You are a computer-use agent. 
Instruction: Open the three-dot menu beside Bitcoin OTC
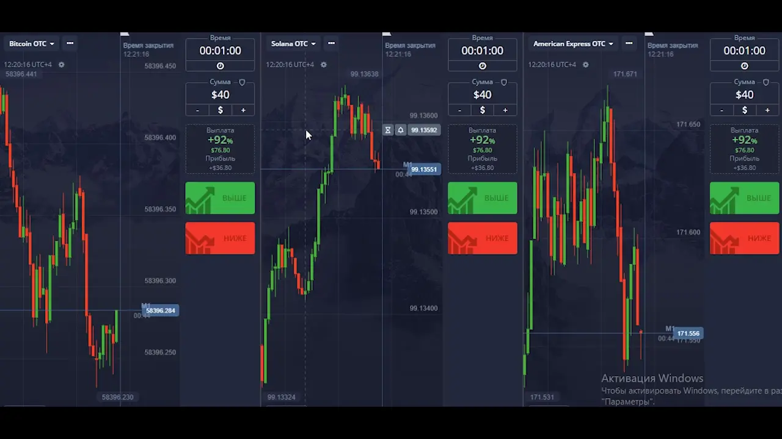[70, 43]
